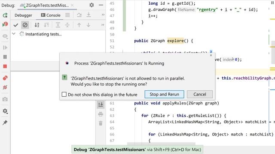The image size is (275, 154).
Task: Click the Step Over icon
Action: click(x=79, y=15)
